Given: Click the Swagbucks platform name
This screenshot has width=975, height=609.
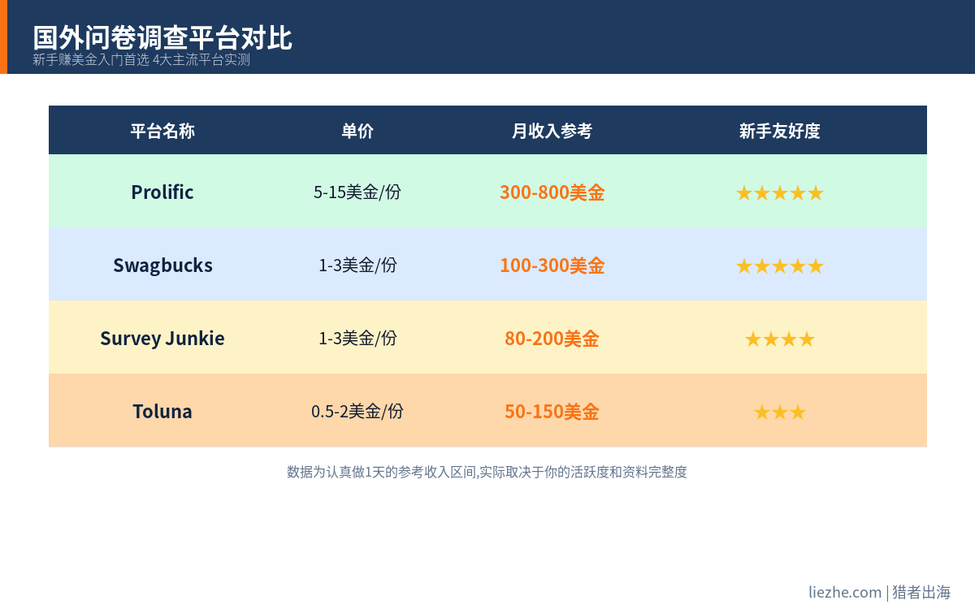Looking at the screenshot, I should 162,266.
